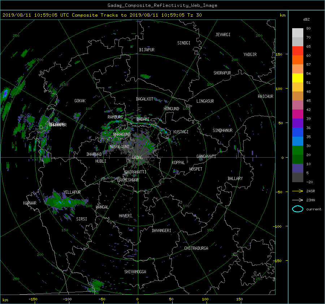Click the BADAMI city label
The width and height of the screenshot is (325, 304).
coord(143,119)
